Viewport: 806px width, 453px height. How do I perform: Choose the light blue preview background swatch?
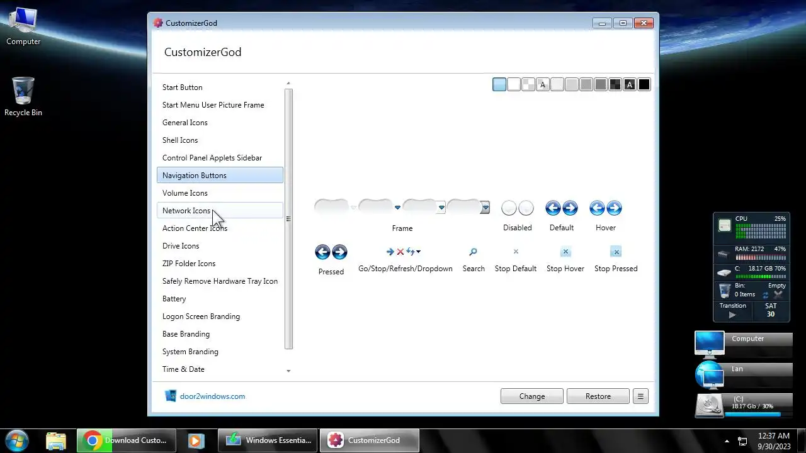tap(499, 84)
